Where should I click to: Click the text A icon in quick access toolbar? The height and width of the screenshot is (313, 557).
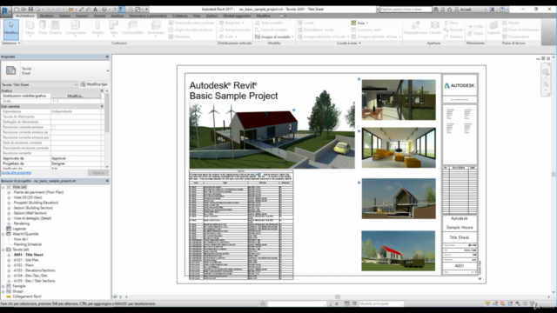click(x=95, y=10)
